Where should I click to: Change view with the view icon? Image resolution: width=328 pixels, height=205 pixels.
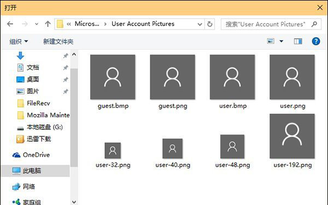271,41
